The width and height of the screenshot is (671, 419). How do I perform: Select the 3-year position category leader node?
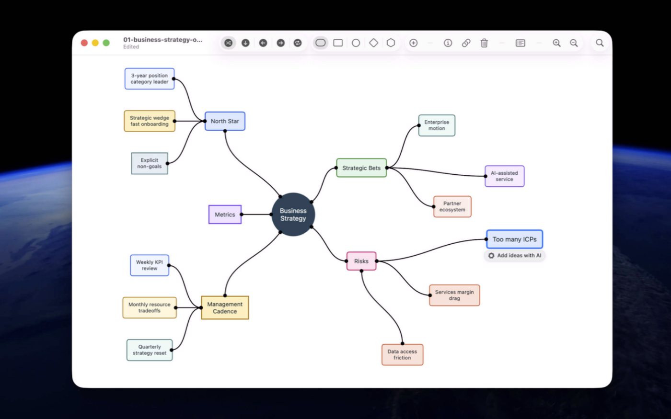click(150, 79)
